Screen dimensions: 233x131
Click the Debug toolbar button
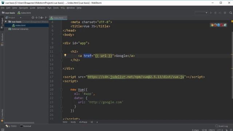click(x=215, y=13)
